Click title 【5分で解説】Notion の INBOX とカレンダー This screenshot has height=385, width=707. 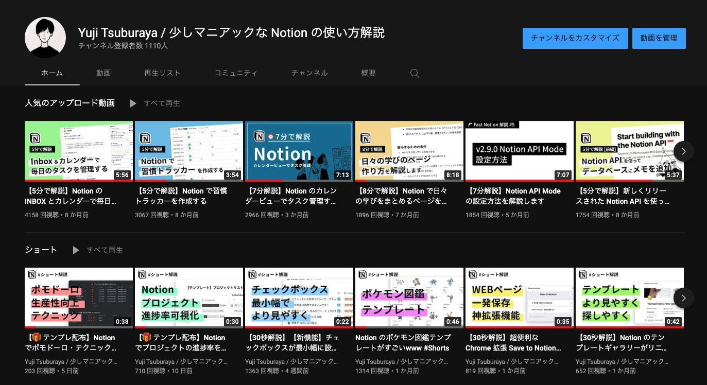pos(71,196)
